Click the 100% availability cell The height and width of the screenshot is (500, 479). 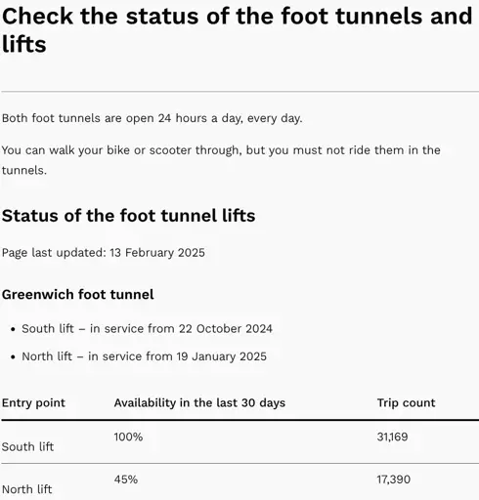point(128,437)
